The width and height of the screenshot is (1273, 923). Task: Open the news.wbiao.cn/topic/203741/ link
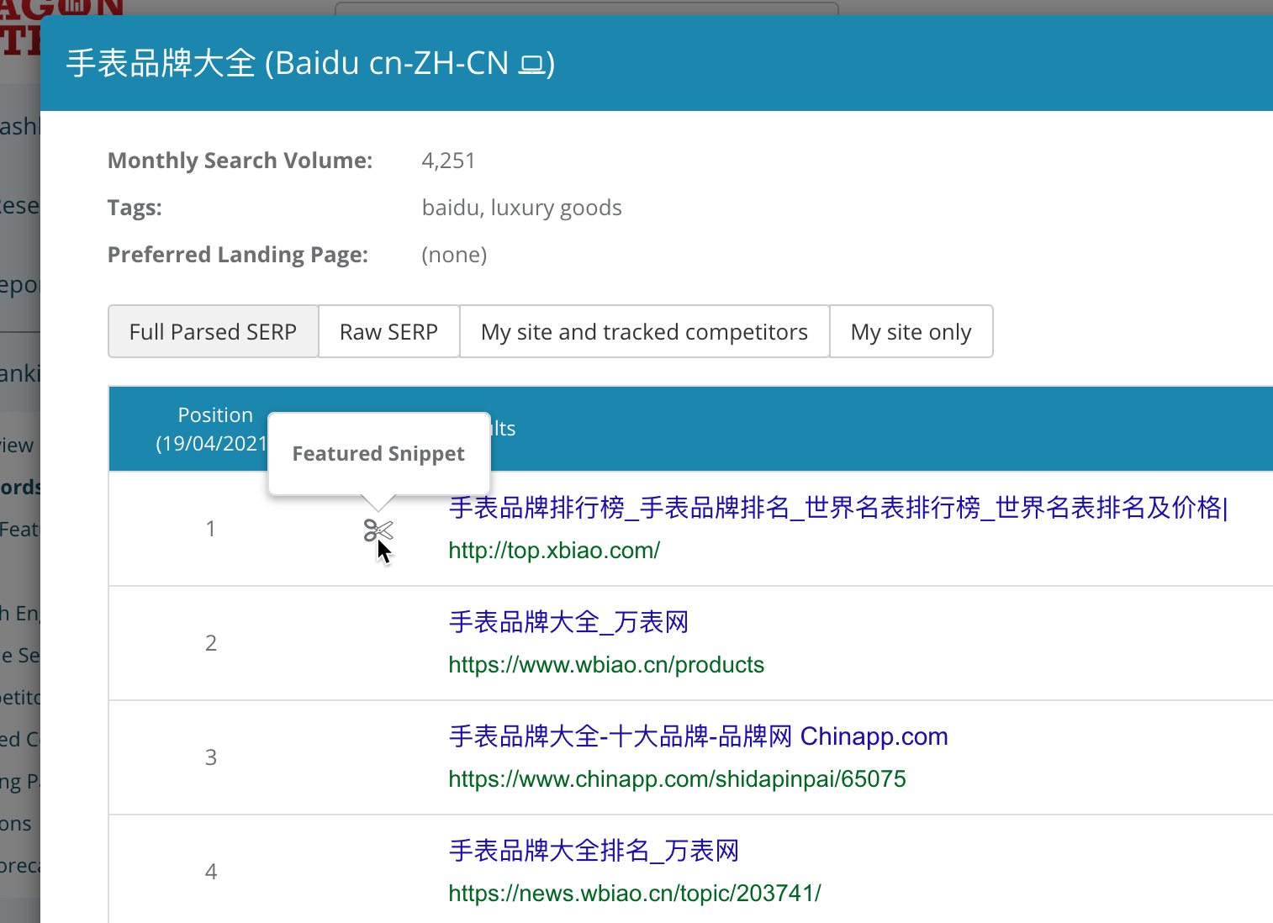(x=634, y=893)
